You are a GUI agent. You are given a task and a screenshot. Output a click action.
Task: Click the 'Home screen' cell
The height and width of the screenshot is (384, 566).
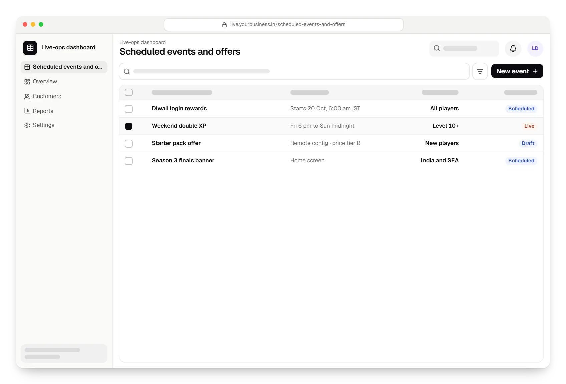(x=307, y=161)
